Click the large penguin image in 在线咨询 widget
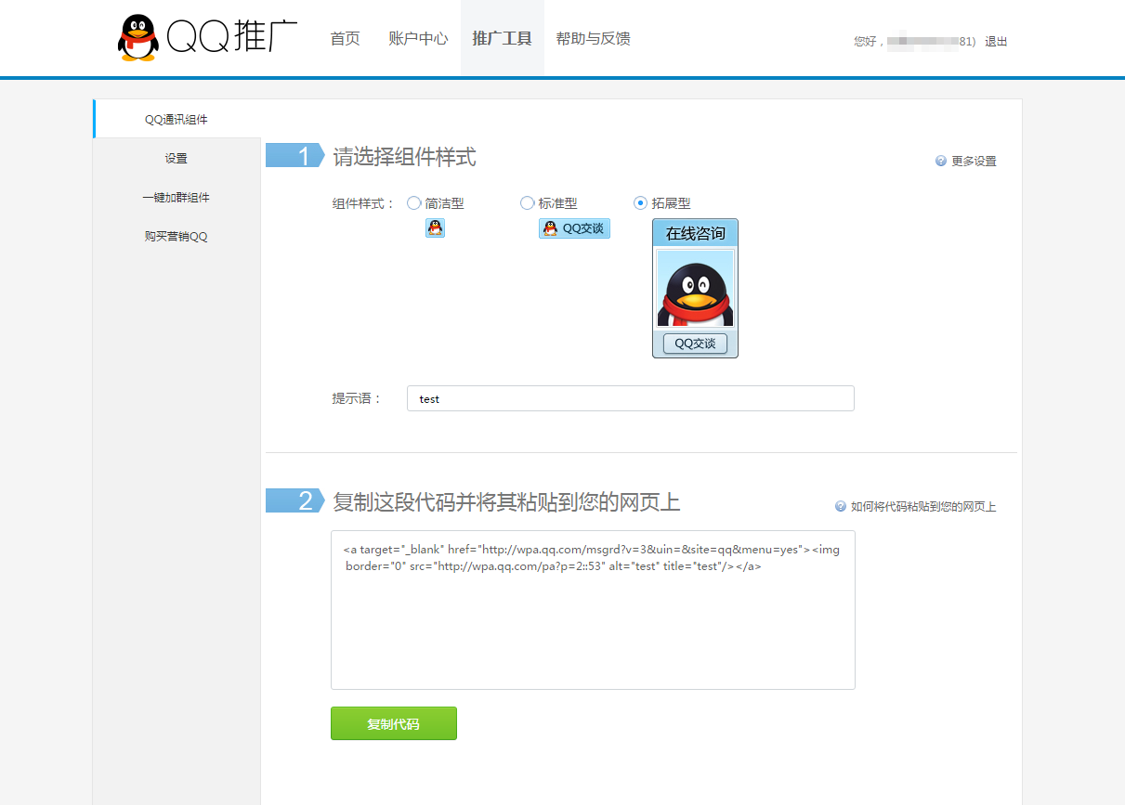Image resolution: width=1125 pixels, height=805 pixels. 695,289
